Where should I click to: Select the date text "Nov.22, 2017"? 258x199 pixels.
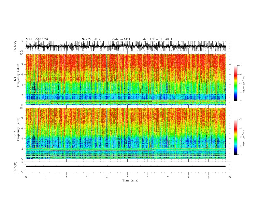91,39
